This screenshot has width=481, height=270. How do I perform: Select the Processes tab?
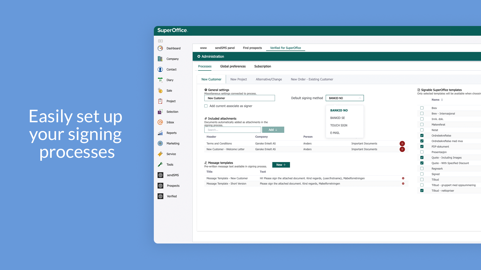(x=205, y=66)
